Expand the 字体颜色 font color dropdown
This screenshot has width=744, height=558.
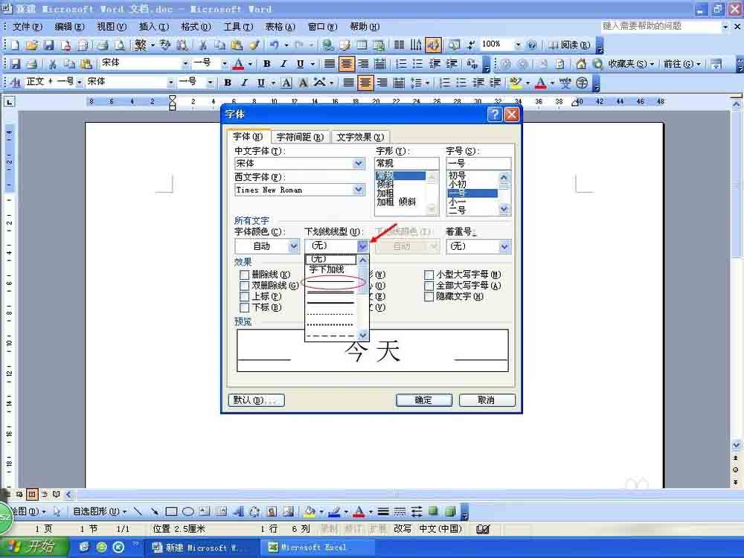(294, 246)
